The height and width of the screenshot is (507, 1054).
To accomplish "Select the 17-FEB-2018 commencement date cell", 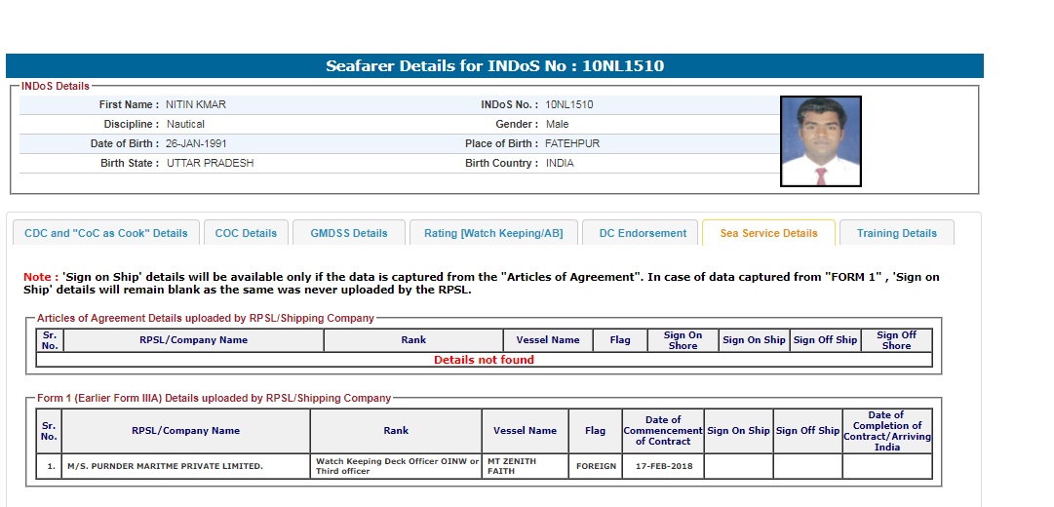I will [x=663, y=466].
